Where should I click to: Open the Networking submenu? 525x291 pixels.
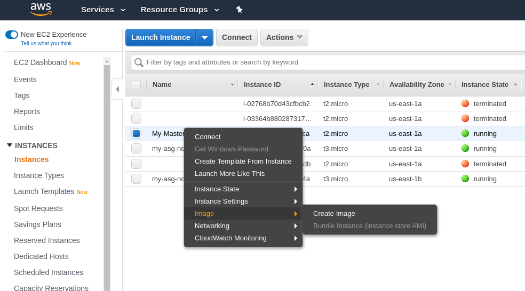point(243,226)
